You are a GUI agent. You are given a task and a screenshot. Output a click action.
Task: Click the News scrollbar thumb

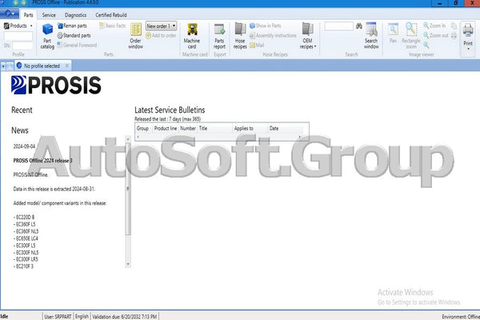tap(128, 190)
